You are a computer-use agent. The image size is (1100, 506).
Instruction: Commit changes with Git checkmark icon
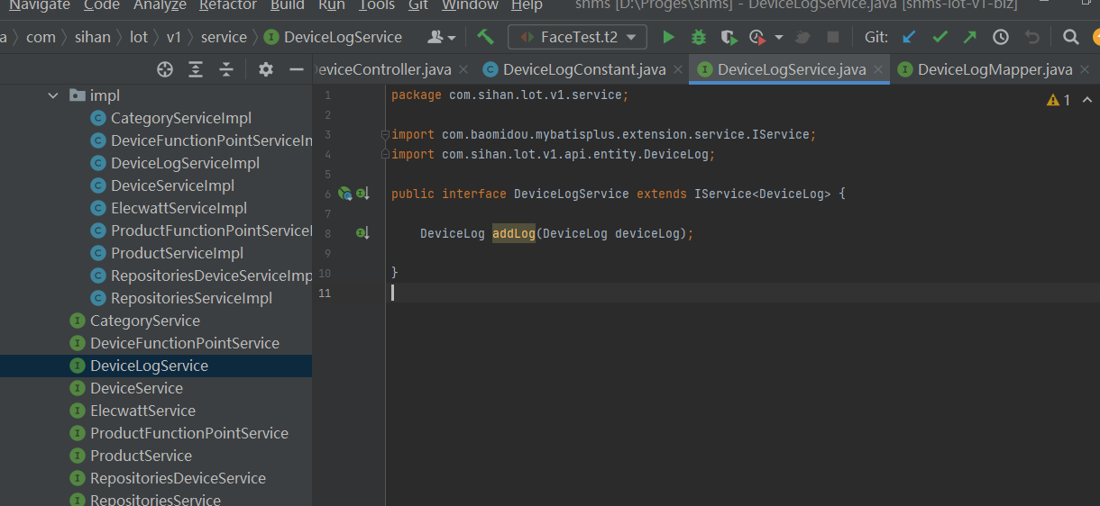point(940,37)
